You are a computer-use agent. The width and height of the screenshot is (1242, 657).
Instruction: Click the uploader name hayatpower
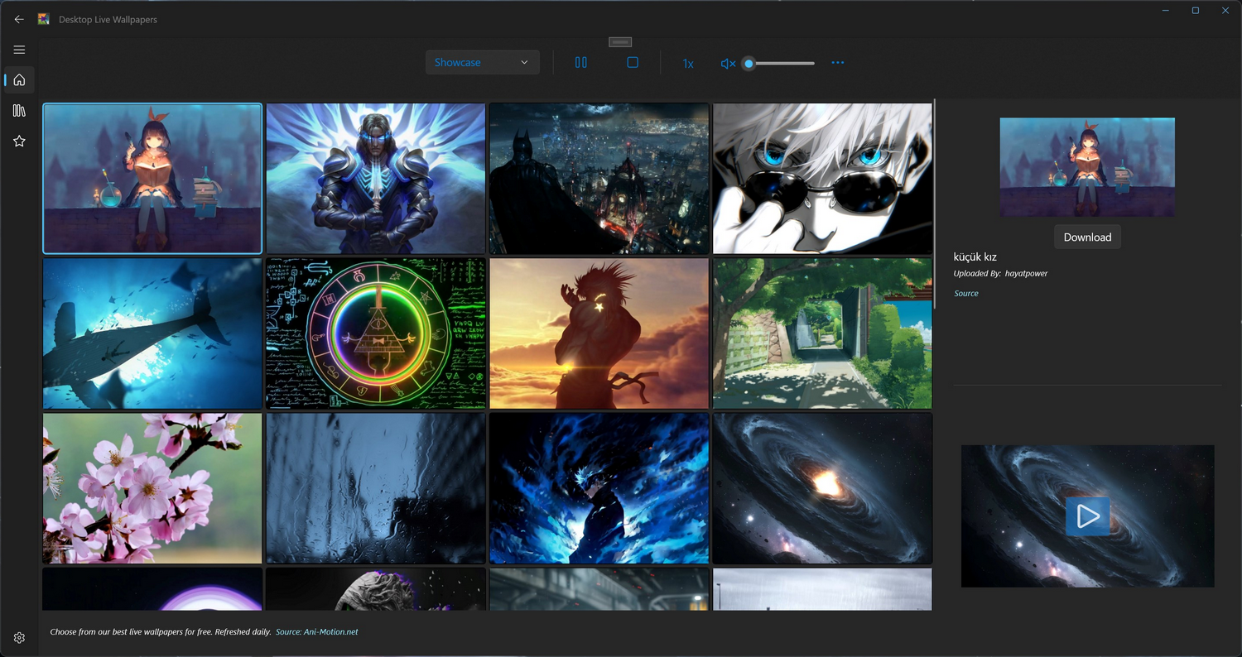pos(1026,273)
